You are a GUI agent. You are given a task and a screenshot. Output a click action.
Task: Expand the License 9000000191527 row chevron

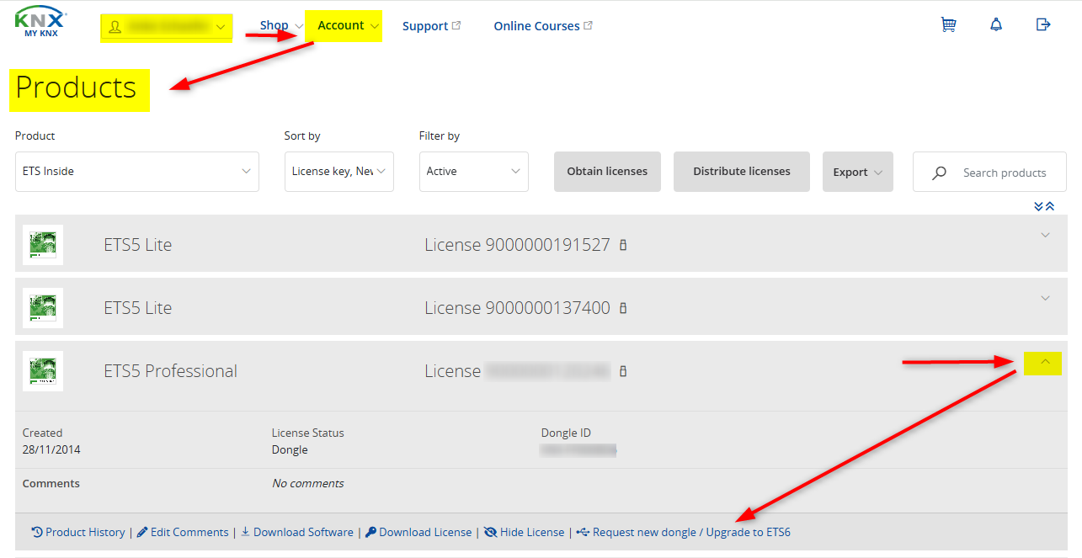pyautogui.click(x=1045, y=235)
